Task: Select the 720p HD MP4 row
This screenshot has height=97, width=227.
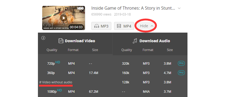Action: (x=75, y=64)
